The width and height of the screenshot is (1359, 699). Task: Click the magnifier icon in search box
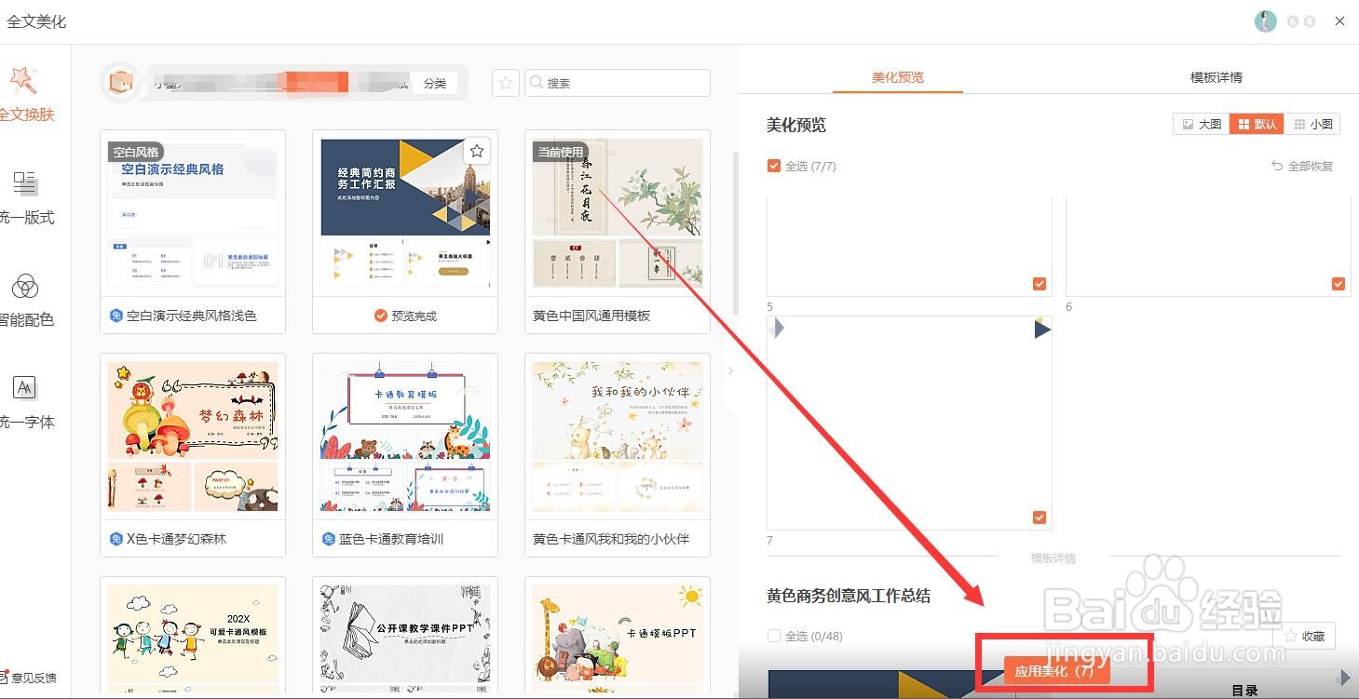pyautogui.click(x=537, y=83)
